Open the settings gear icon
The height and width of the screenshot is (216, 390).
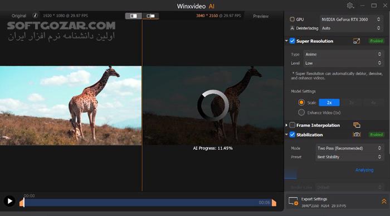pos(350,6)
